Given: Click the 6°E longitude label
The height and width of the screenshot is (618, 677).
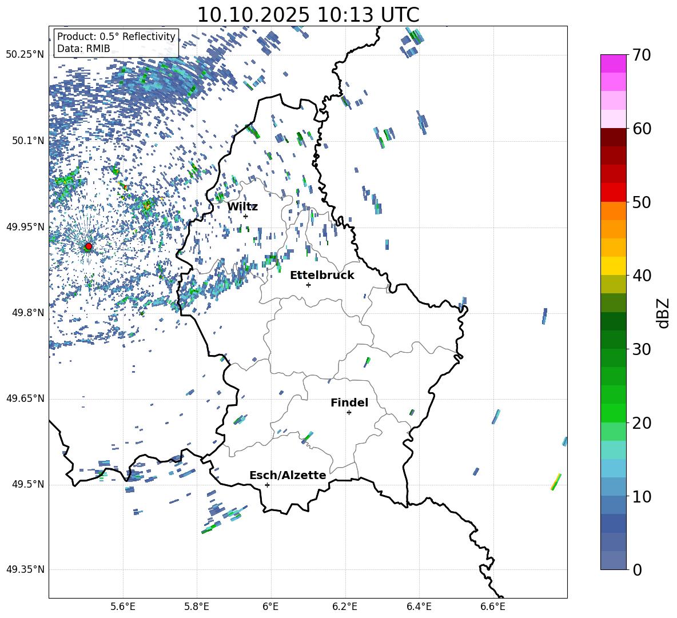Looking at the screenshot, I should pyautogui.click(x=270, y=607).
